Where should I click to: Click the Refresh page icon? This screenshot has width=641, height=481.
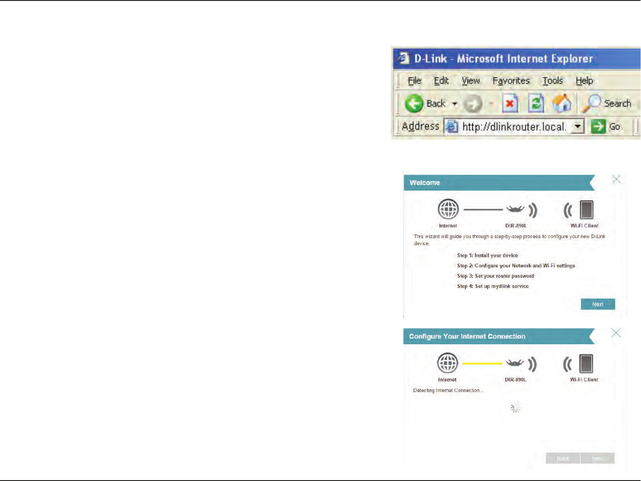point(536,104)
